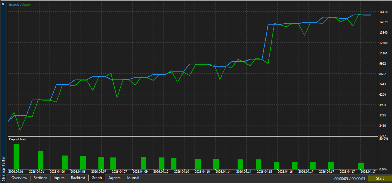Start the strategy test
The image size is (392, 183).
[380, 178]
